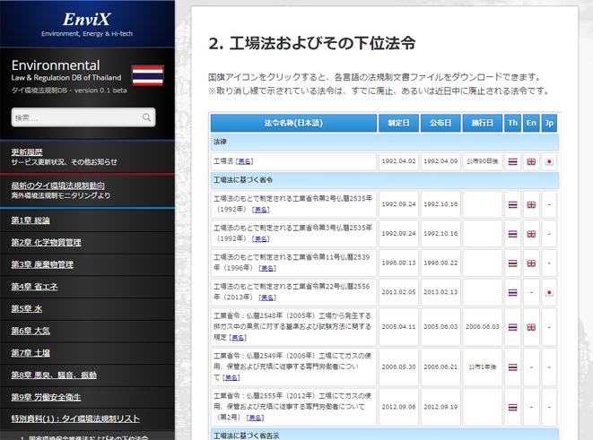The height and width of the screenshot is (440, 593).
Task: Expand 特別資料(1): タイ環境法規制リスト
Action: coord(75,418)
